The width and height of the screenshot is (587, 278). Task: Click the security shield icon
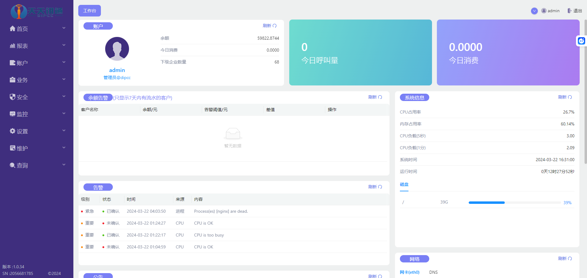click(12, 97)
